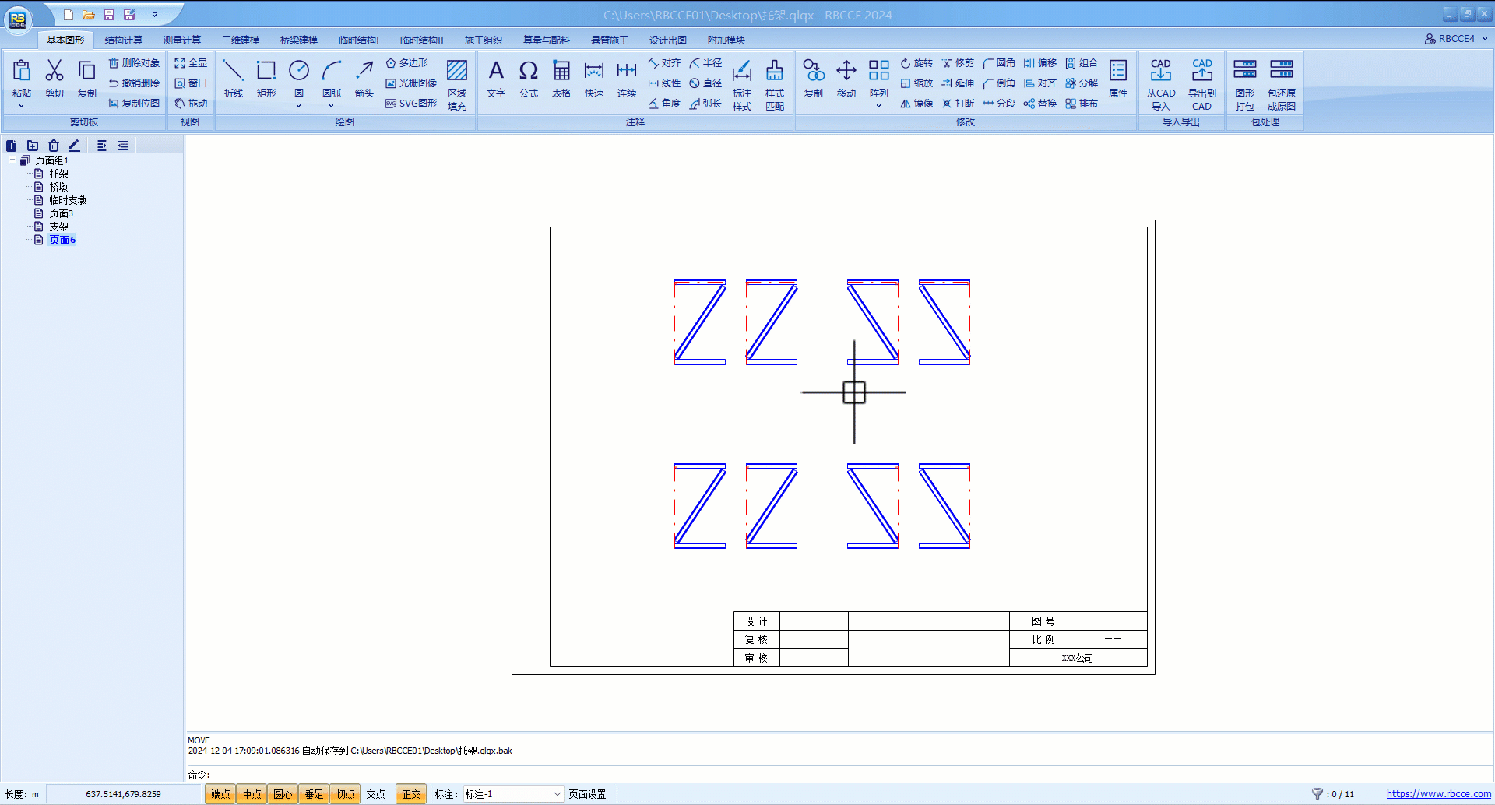Screen dimensions: 1495x805
Task: Insert a 表格 table
Action: point(561,72)
